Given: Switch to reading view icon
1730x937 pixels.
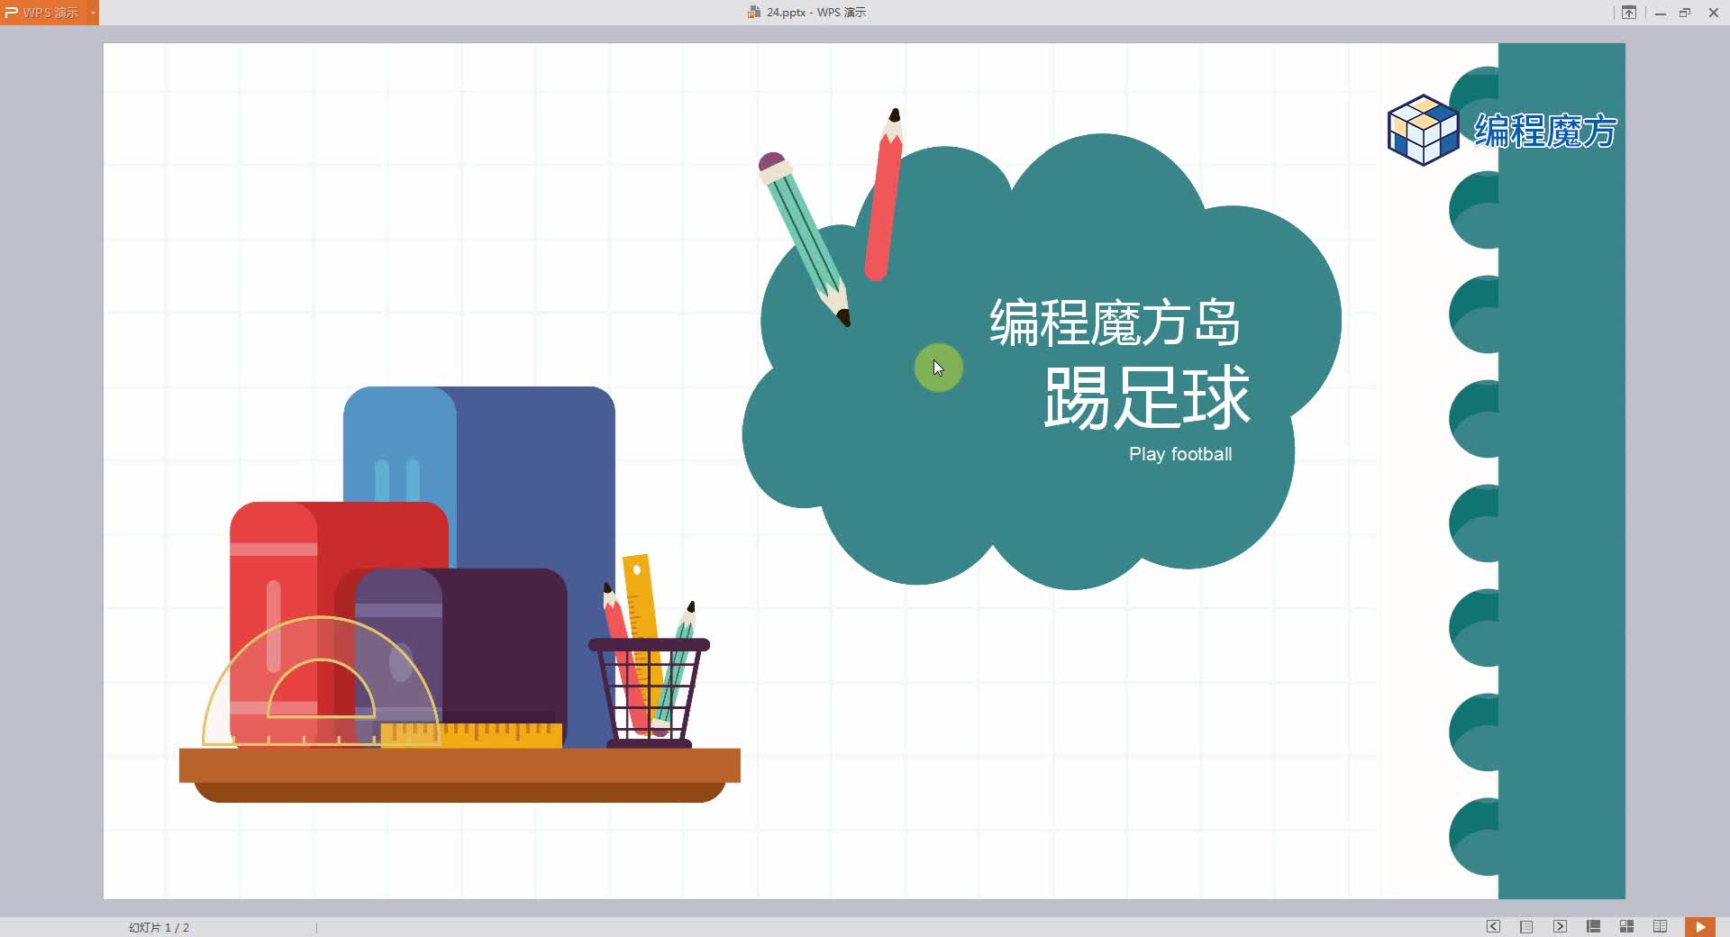Looking at the screenshot, I should click(x=1660, y=926).
